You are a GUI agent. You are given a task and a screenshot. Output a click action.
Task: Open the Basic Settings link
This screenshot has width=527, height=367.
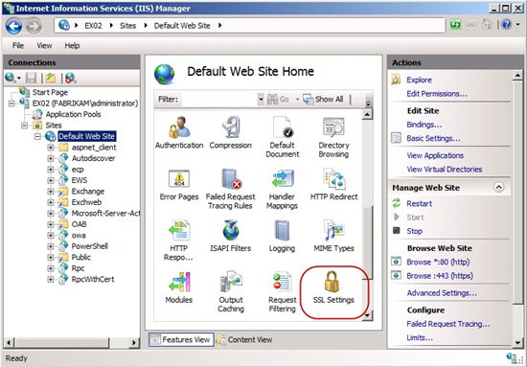(x=433, y=139)
